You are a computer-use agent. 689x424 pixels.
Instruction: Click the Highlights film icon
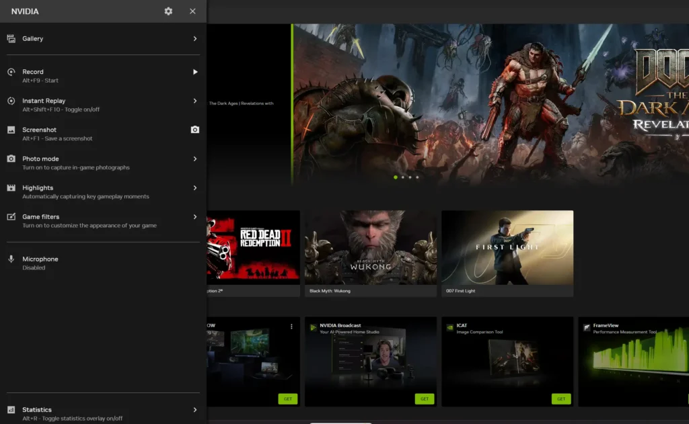pos(11,188)
